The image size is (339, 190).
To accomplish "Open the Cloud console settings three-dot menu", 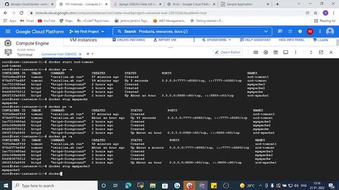I will (x=320, y=32).
